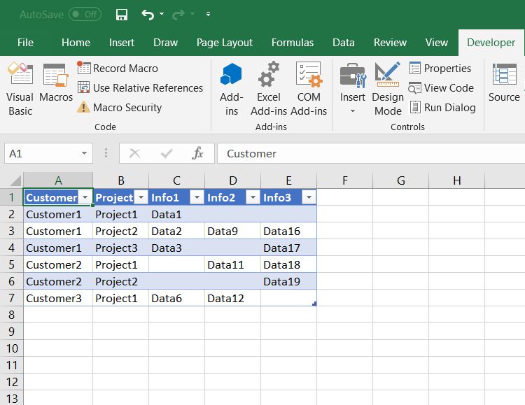The width and height of the screenshot is (525, 405).
Task: Open the Macros dialog
Action: [x=55, y=83]
